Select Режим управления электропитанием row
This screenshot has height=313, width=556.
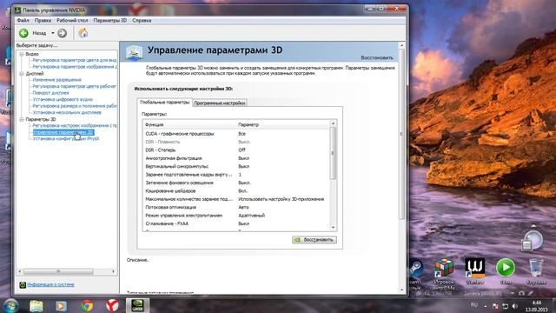(235, 216)
